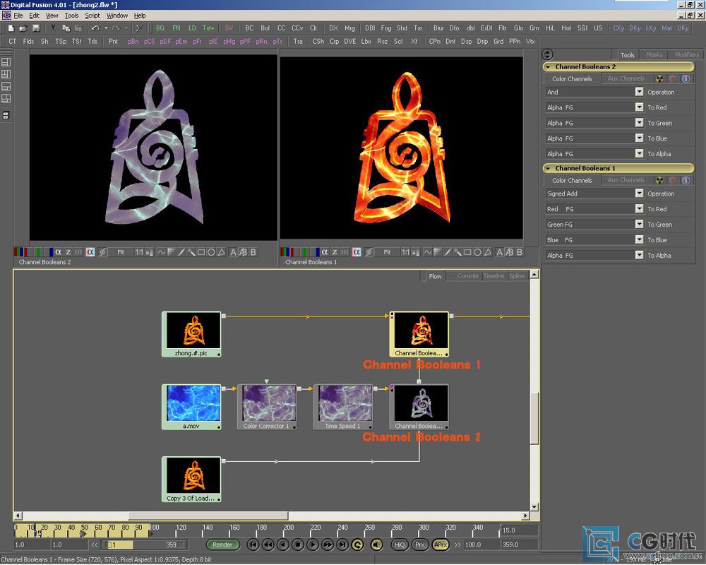Click Fit in Channel Booleans 2 viewer

coord(121,252)
